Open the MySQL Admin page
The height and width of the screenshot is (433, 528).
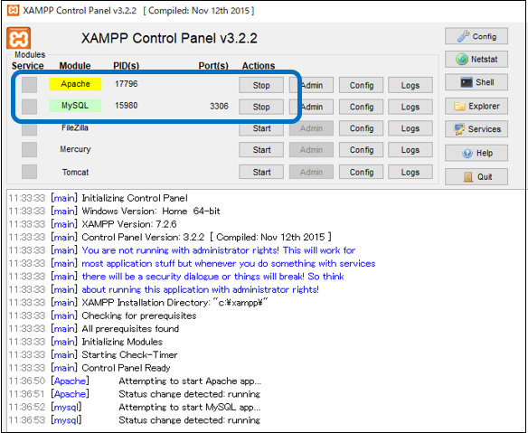point(312,107)
